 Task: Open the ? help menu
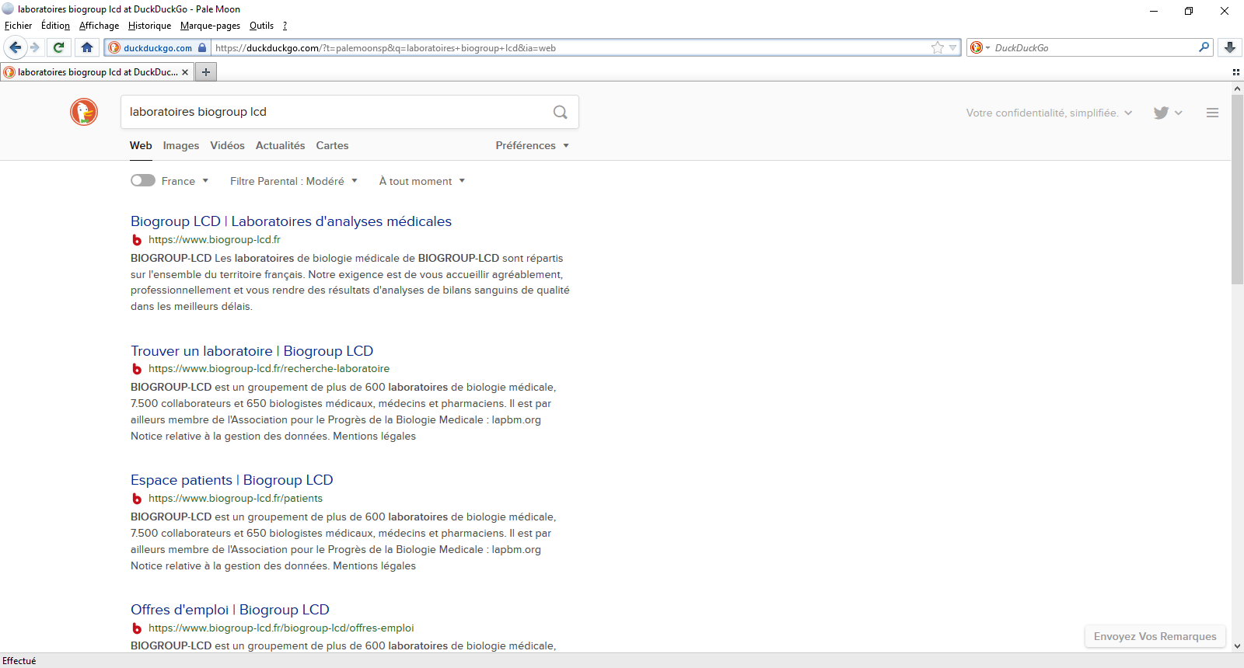click(285, 26)
